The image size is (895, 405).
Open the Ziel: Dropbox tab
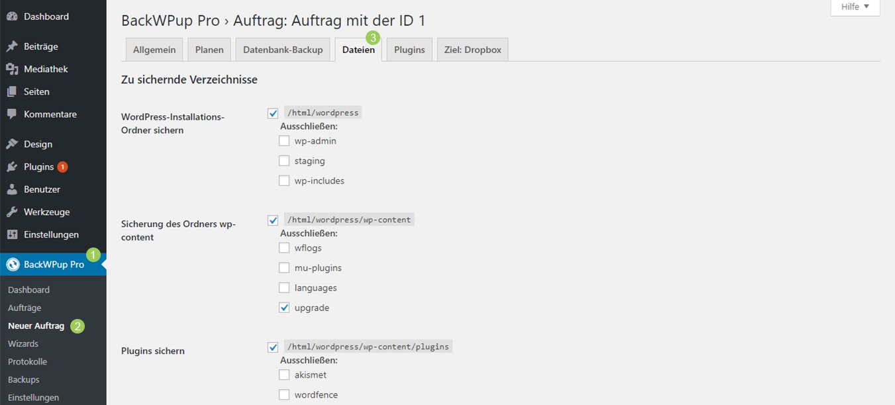tap(472, 49)
